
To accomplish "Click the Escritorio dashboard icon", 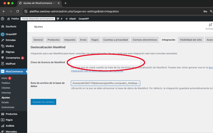I will (x=3, y=27).
